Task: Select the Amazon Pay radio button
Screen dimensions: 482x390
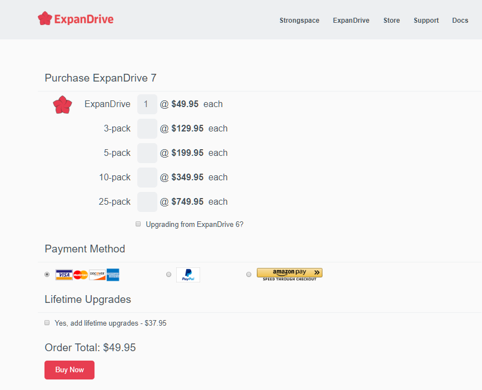Action: (249, 274)
